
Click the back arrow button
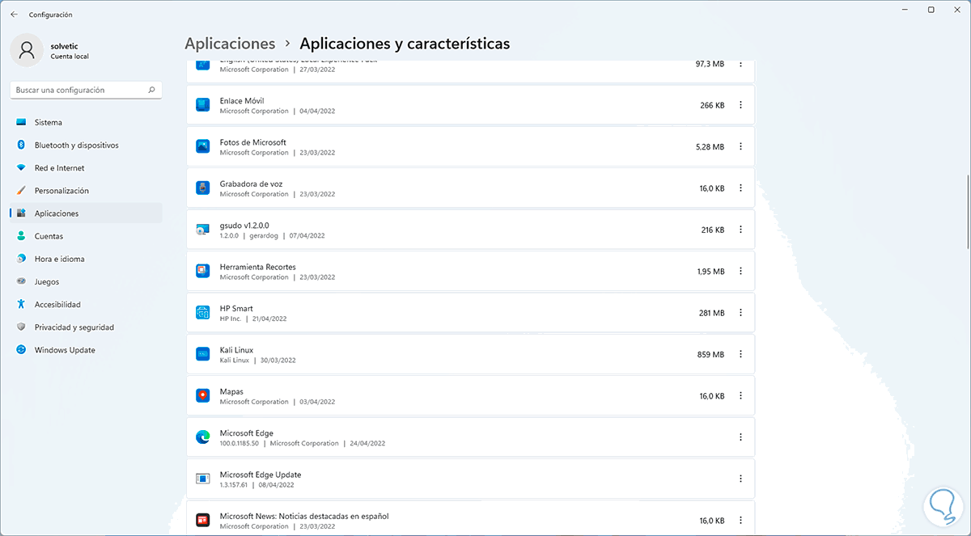14,15
